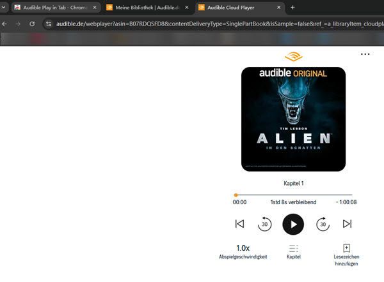The image size is (384, 282).
Task: View site information icon in address bar
Action: 49,24
